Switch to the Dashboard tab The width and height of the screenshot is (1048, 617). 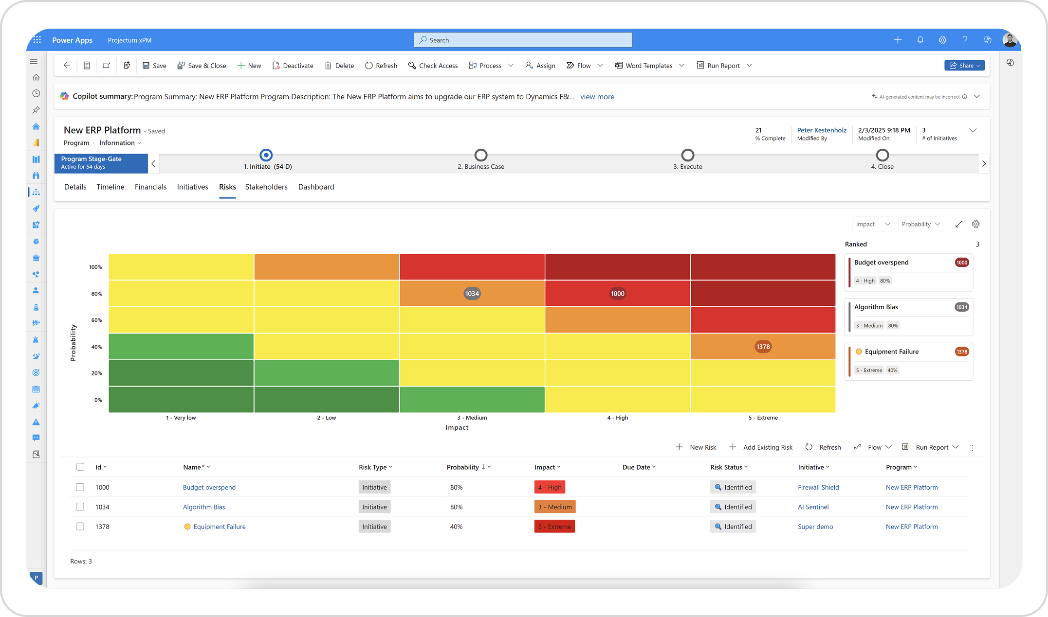click(316, 187)
